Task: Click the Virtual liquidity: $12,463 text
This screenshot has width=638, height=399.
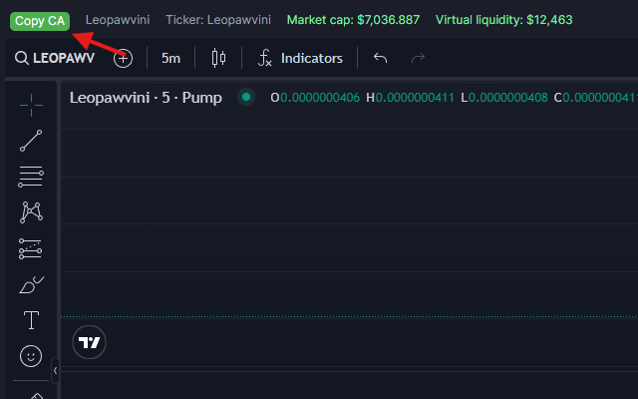Action: pos(504,20)
